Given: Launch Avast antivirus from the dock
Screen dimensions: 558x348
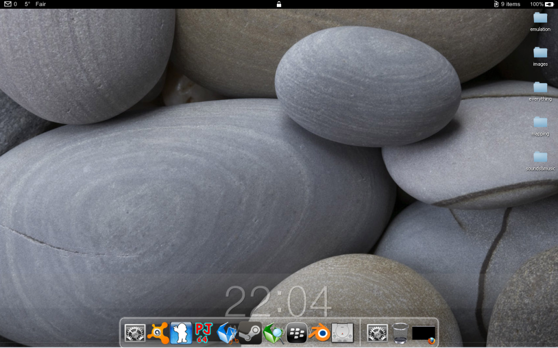Looking at the screenshot, I should (157, 333).
